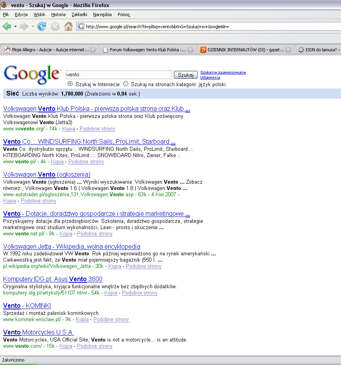Open Podobne strony for www.kominek.wroclaw.pl
The height and width of the screenshot is (365, 341).
coord(111,320)
